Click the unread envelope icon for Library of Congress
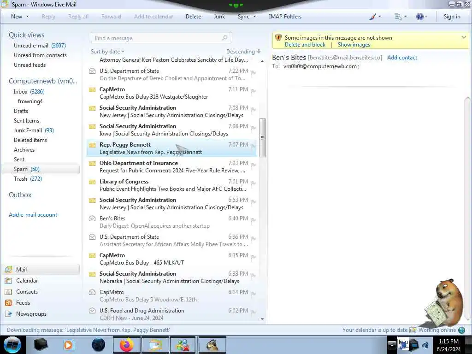This screenshot has height=354, width=472. (x=92, y=182)
